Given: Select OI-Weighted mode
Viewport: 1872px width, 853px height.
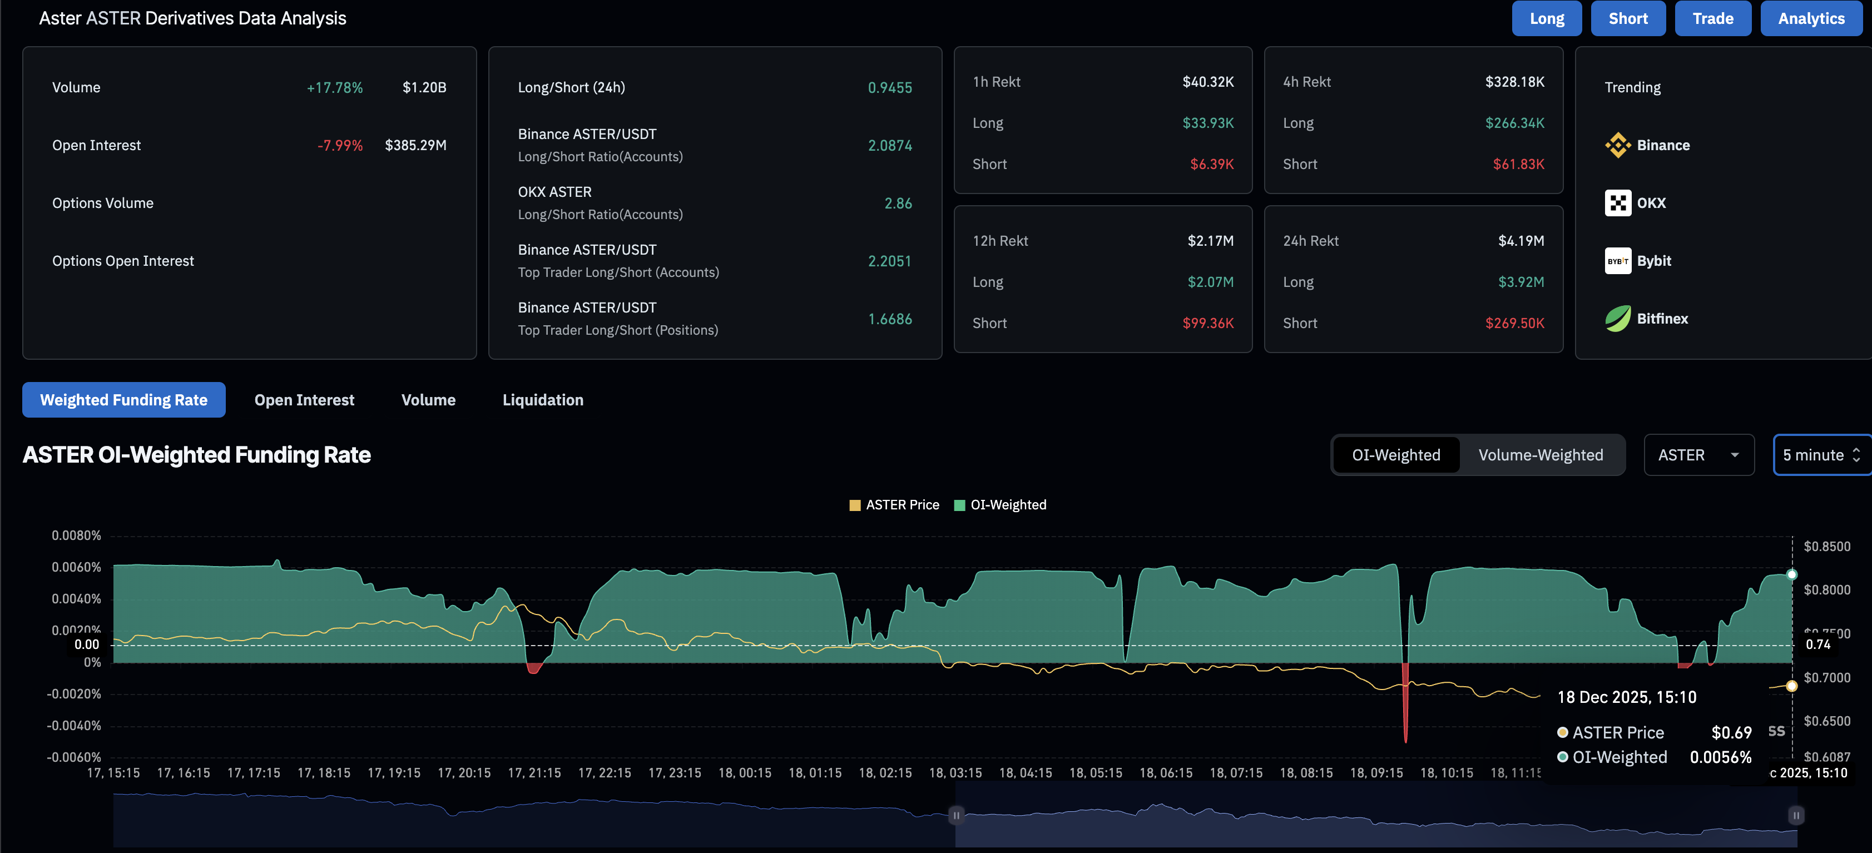Looking at the screenshot, I should 1395,455.
